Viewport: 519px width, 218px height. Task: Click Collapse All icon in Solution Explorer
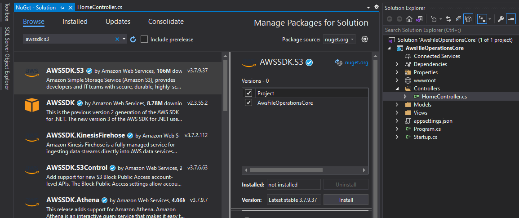click(458, 19)
